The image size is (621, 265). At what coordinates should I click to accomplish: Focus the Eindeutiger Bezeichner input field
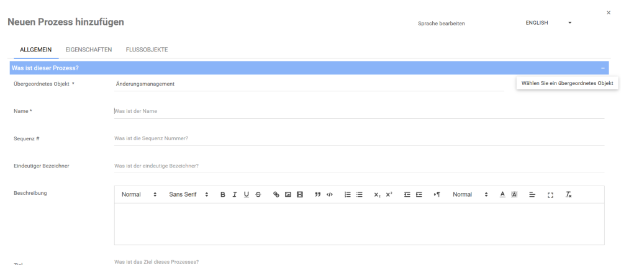[x=359, y=166]
